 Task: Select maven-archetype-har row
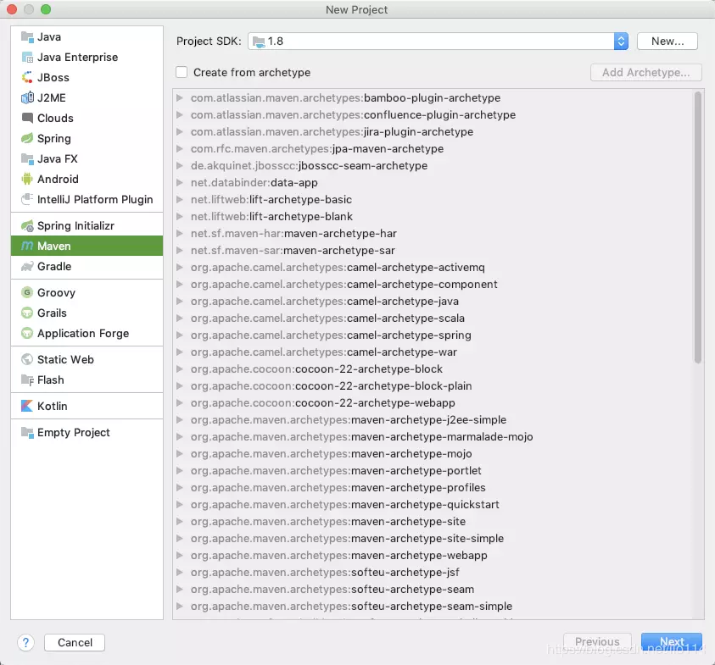[x=433, y=234]
